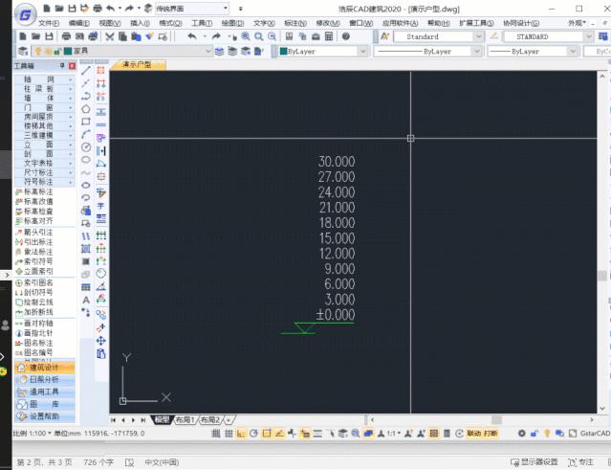The height and width of the screenshot is (470, 611).
Task: Click the status bar settings gear icon
Action: pos(521,434)
